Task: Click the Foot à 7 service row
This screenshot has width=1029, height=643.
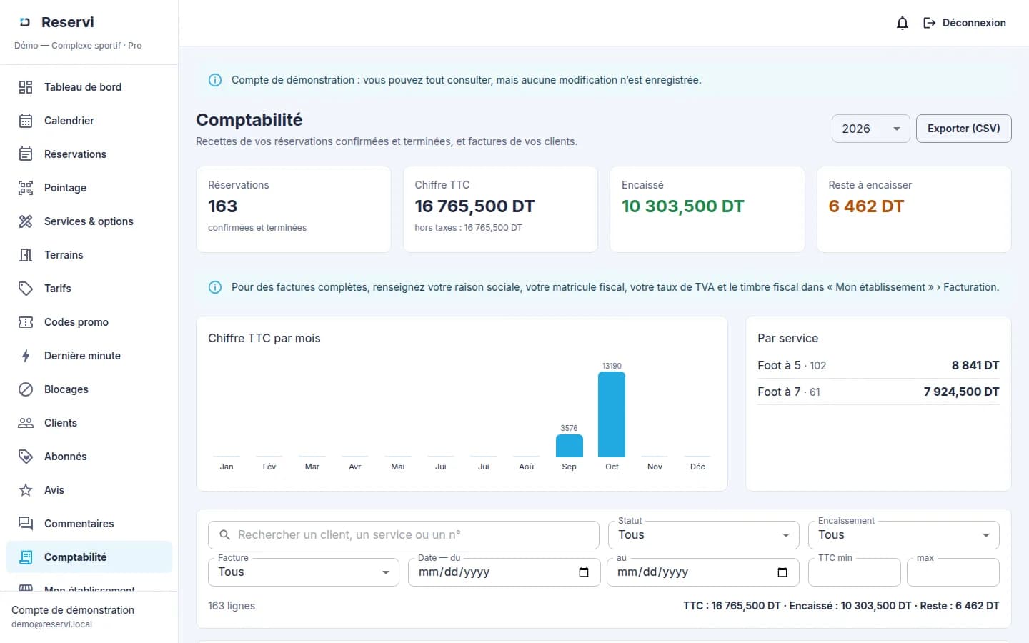Action: [x=878, y=392]
